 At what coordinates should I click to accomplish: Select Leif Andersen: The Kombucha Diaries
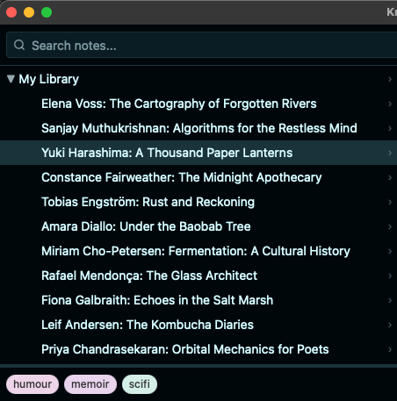pos(198,325)
